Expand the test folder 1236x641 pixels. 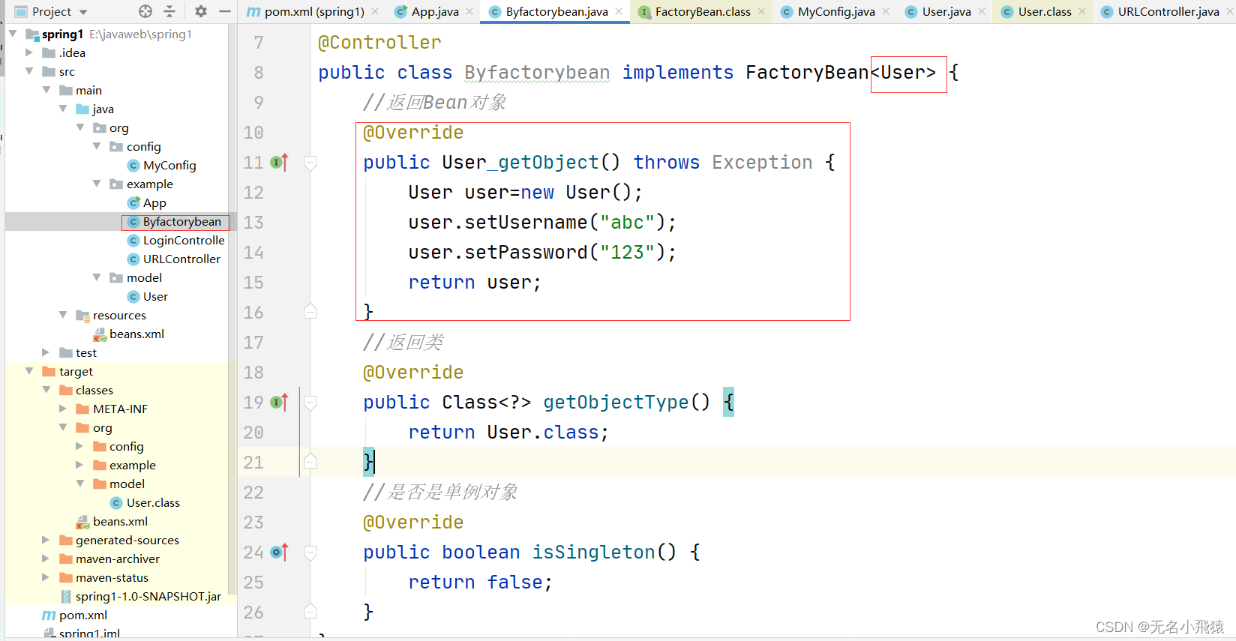point(46,352)
